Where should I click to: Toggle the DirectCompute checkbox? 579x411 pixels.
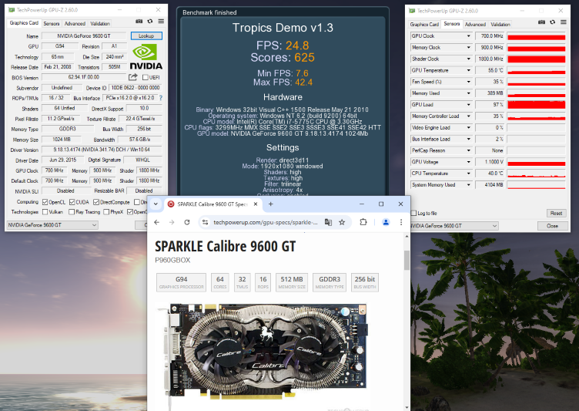pyautogui.click(x=96, y=202)
